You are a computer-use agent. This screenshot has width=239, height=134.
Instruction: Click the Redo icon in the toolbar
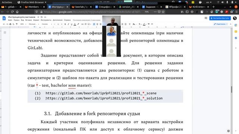click(x=7, y=24)
